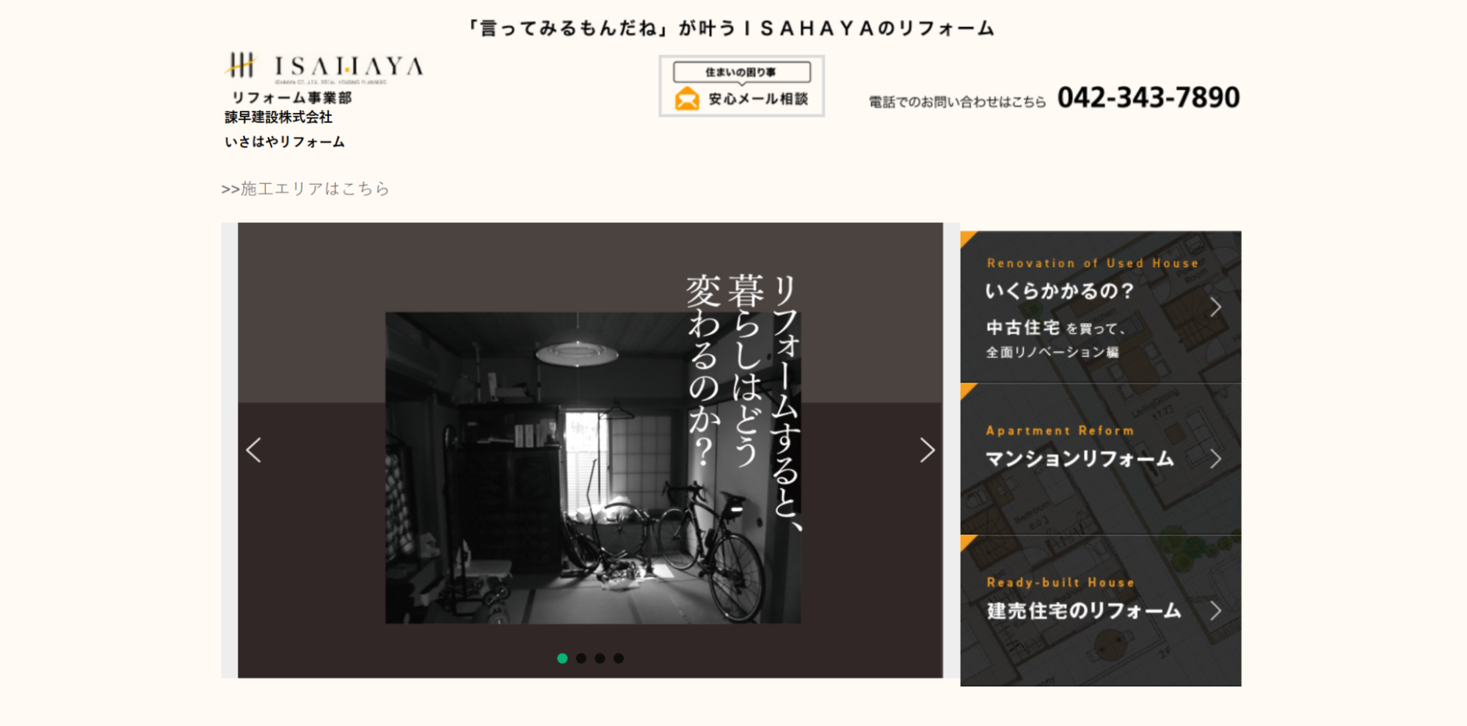Select the third carousel dot
1467x726 pixels.
click(600, 659)
